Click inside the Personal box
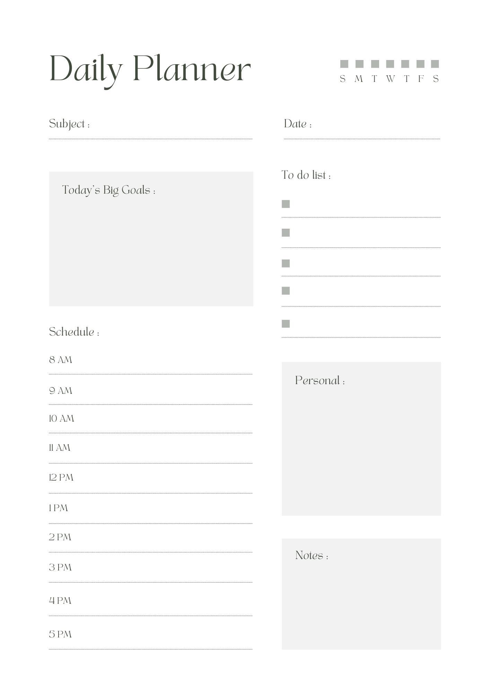 [361, 439]
